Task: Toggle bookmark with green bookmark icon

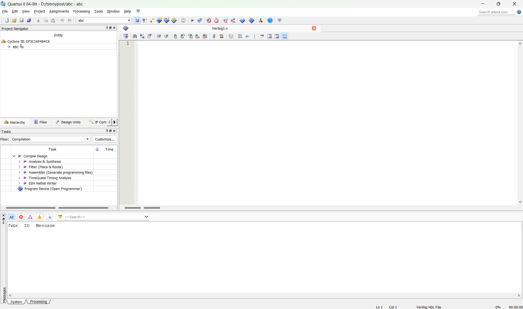Action: coord(176,36)
